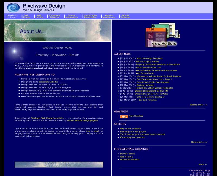Open Web 2.0 Design Templates news

150,58
